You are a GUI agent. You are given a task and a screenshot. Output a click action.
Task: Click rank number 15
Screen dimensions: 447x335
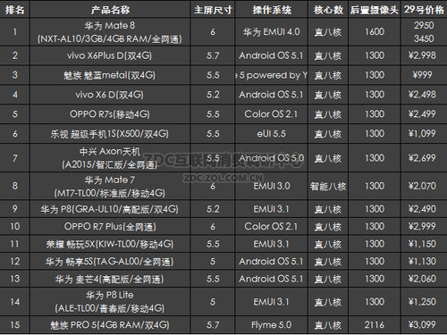15,325
